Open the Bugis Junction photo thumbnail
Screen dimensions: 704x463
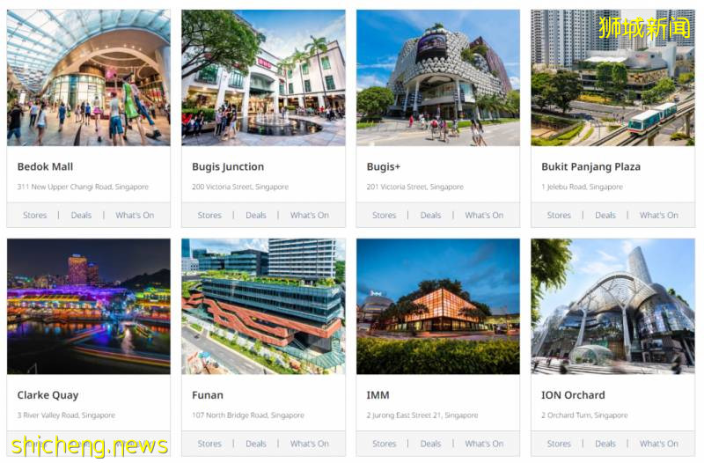pyautogui.click(x=263, y=77)
